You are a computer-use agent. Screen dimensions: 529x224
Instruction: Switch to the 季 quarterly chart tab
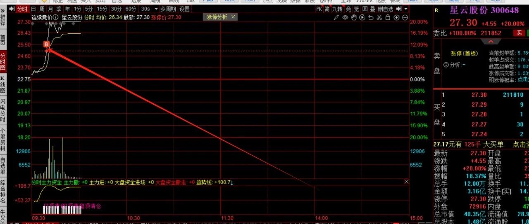click(x=59, y=9)
